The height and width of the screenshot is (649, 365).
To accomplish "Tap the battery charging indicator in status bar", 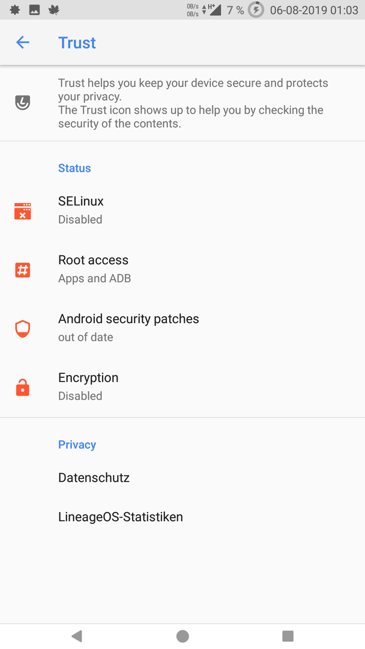I will [x=256, y=10].
